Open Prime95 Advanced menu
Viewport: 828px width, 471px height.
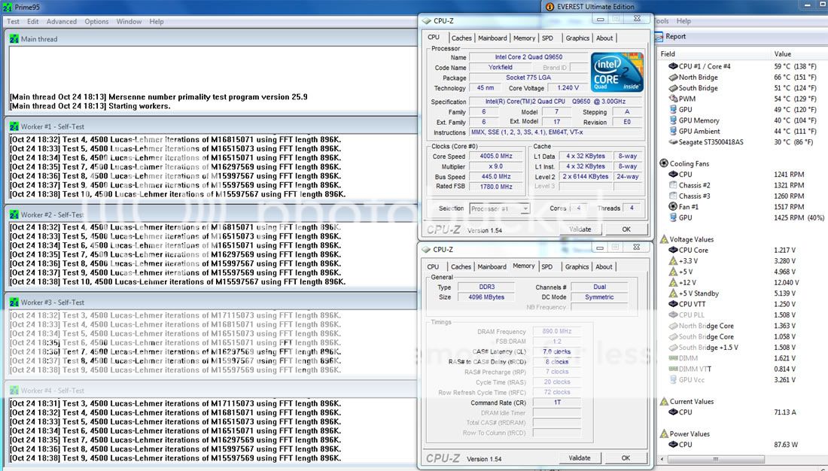point(61,22)
